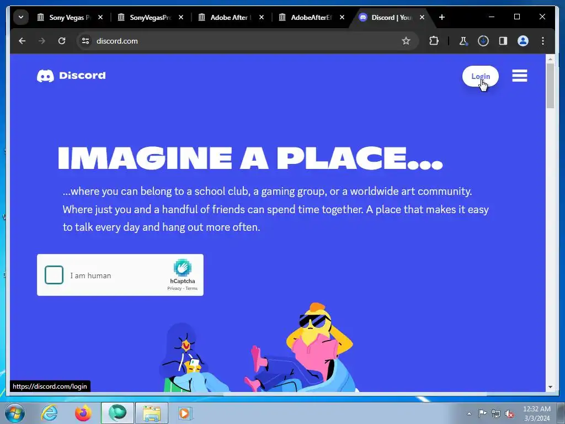This screenshot has height=424, width=565.
Task: Open the media player taskbar icon
Action: pos(185,413)
